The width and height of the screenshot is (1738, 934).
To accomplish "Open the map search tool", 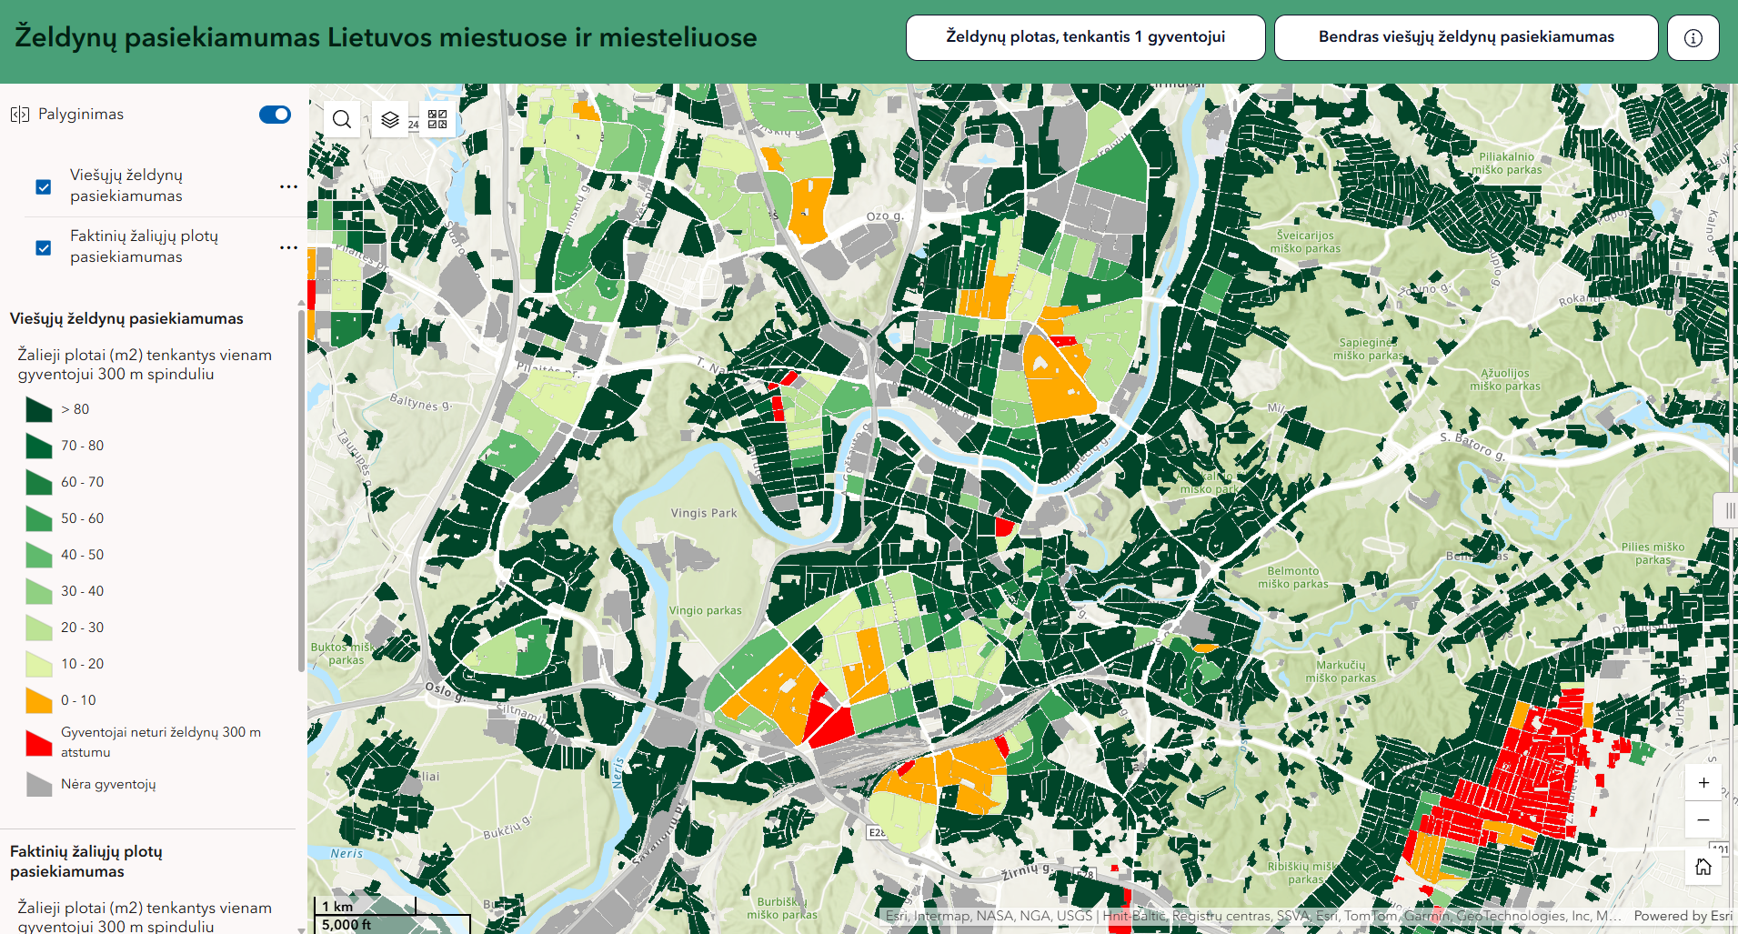I will click(342, 119).
